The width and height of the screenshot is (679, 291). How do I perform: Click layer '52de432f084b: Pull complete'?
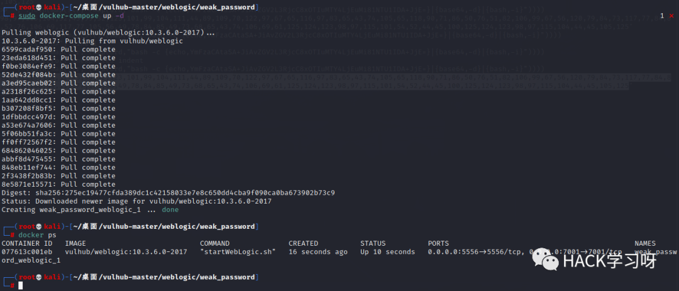click(x=58, y=75)
